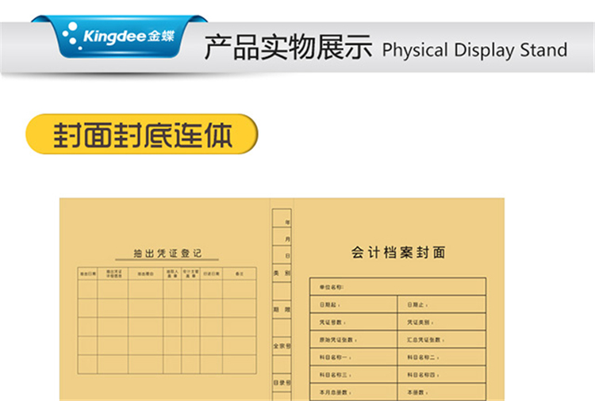The width and height of the screenshot is (595, 401).
Task: Click the Physical Display Stand header text
Action: tap(474, 50)
